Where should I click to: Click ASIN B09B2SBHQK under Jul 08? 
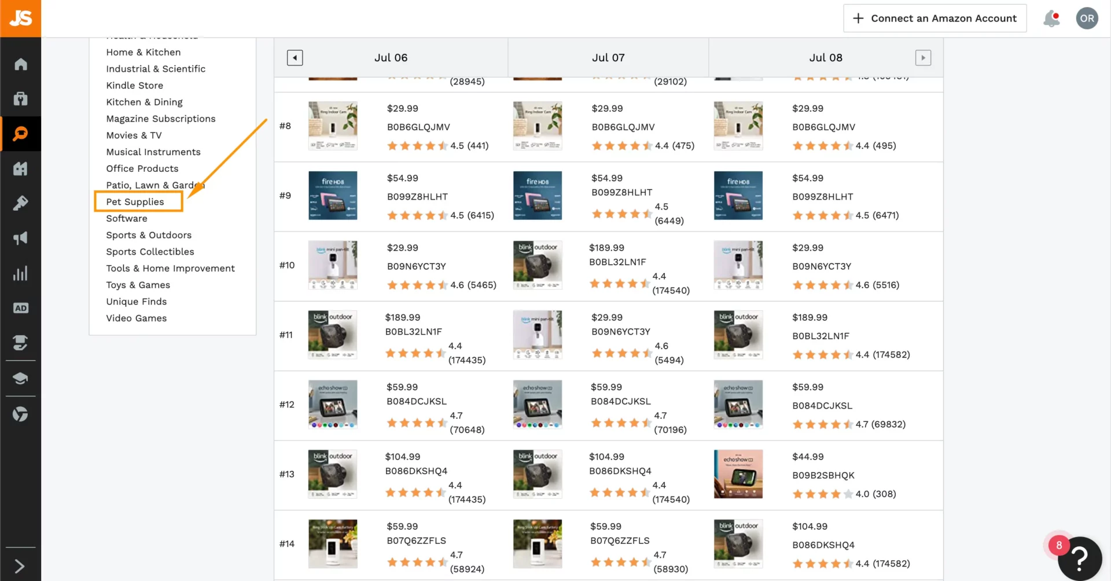click(x=823, y=476)
